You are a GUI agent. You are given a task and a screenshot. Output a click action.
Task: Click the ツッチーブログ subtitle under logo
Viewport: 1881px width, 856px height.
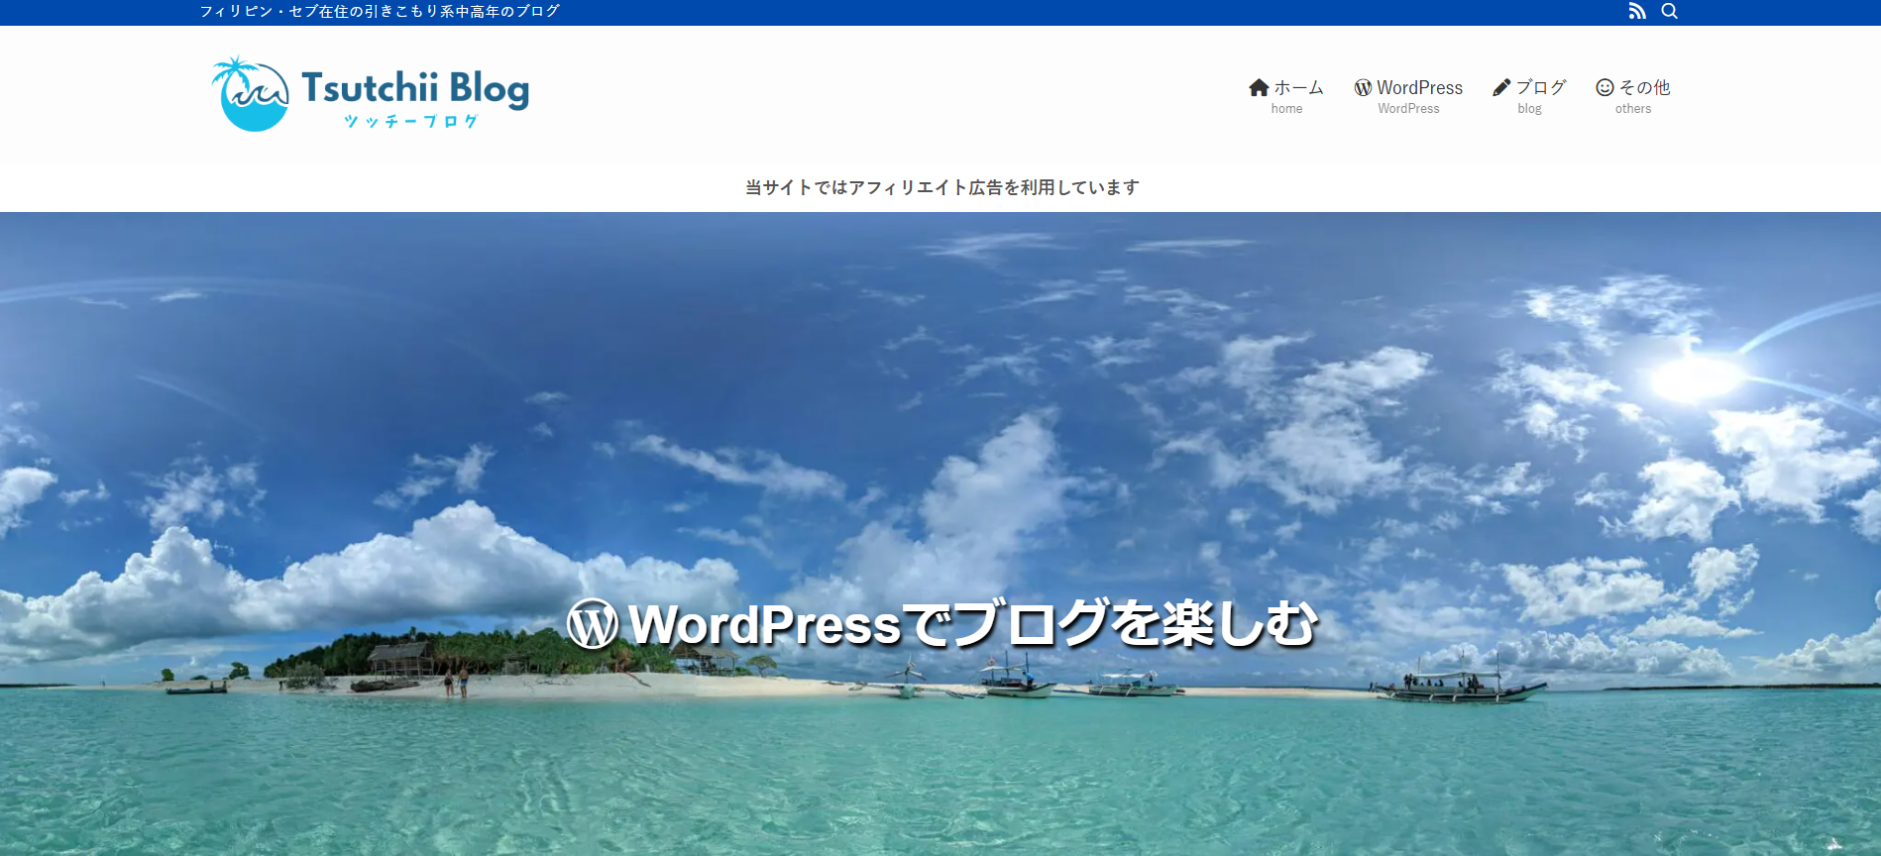[410, 121]
